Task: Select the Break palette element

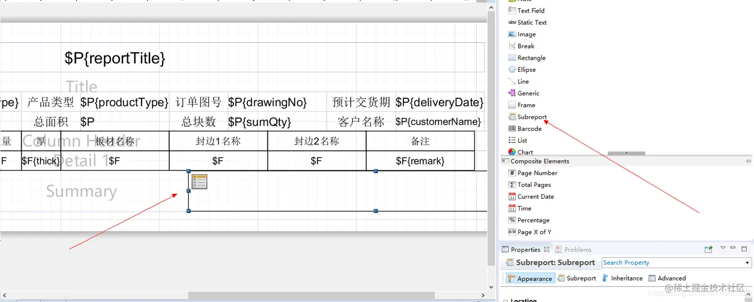Action: (x=521, y=46)
